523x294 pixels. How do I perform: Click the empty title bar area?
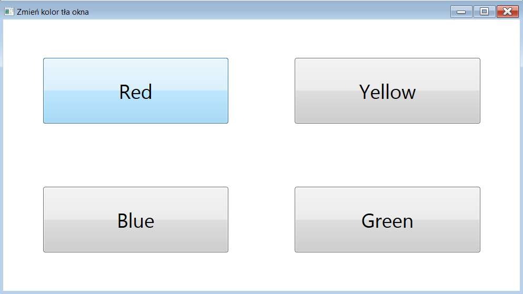263,11
